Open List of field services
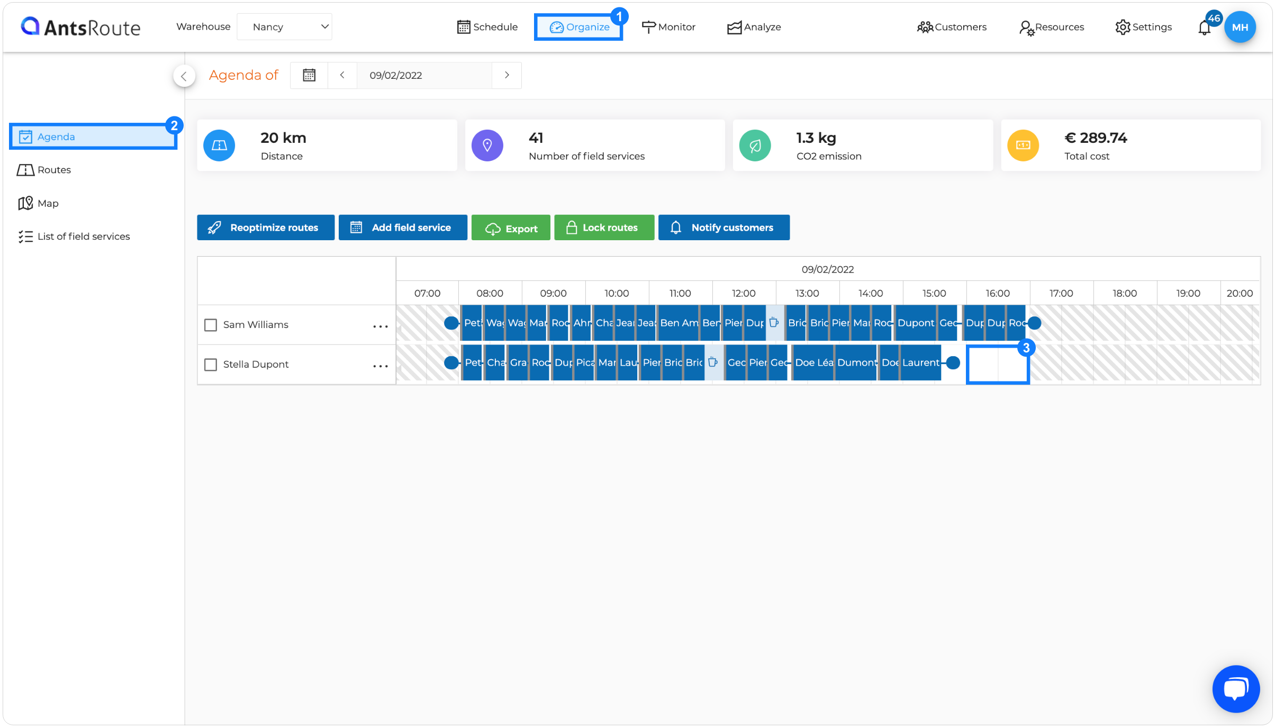This screenshot has width=1275, height=727. coord(74,237)
